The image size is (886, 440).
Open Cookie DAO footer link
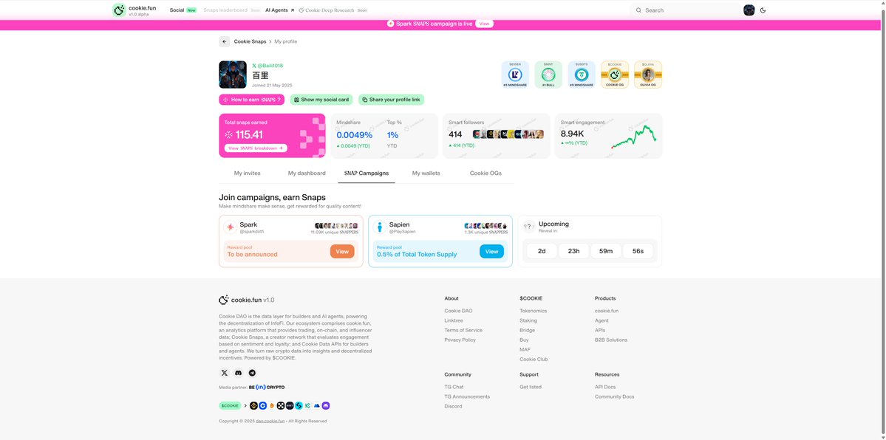coord(458,311)
